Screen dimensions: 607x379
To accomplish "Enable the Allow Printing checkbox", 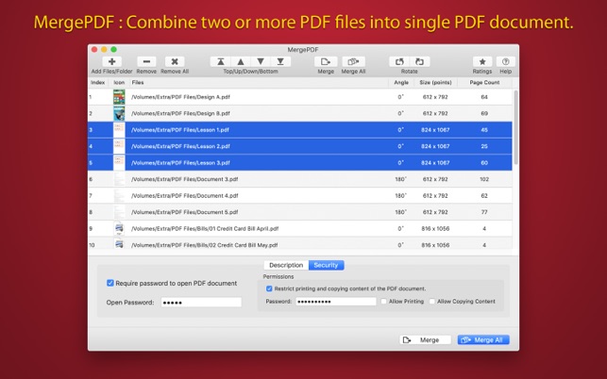I will tap(383, 302).
